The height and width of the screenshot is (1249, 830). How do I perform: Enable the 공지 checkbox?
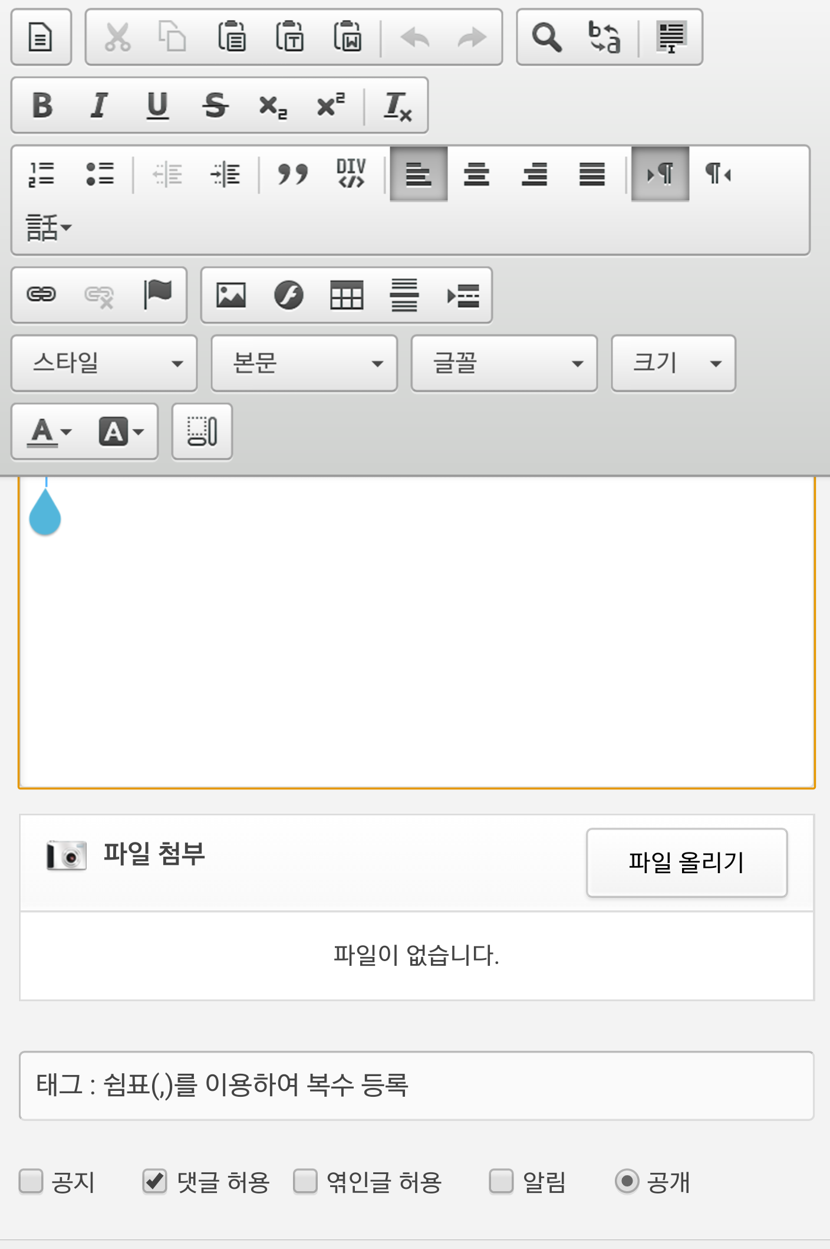(31, 1181)
